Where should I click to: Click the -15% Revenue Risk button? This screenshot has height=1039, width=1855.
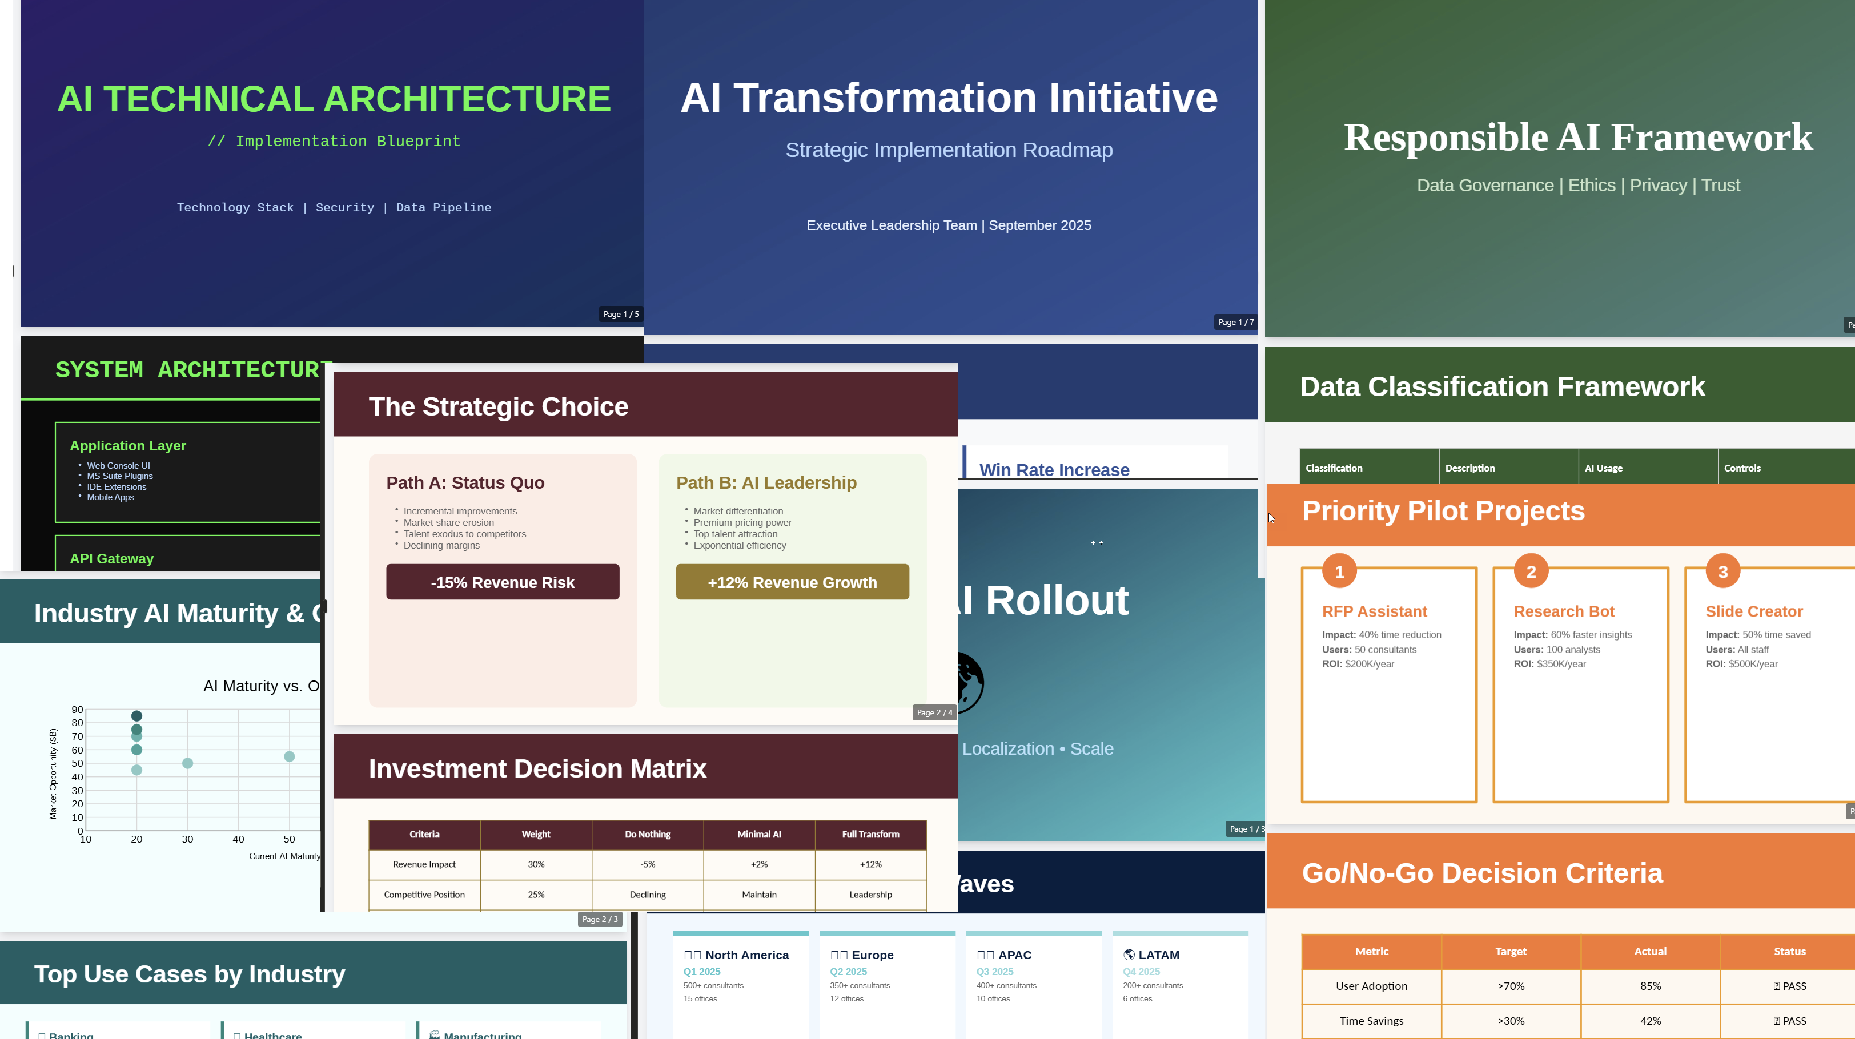click(x=502, y=582)
